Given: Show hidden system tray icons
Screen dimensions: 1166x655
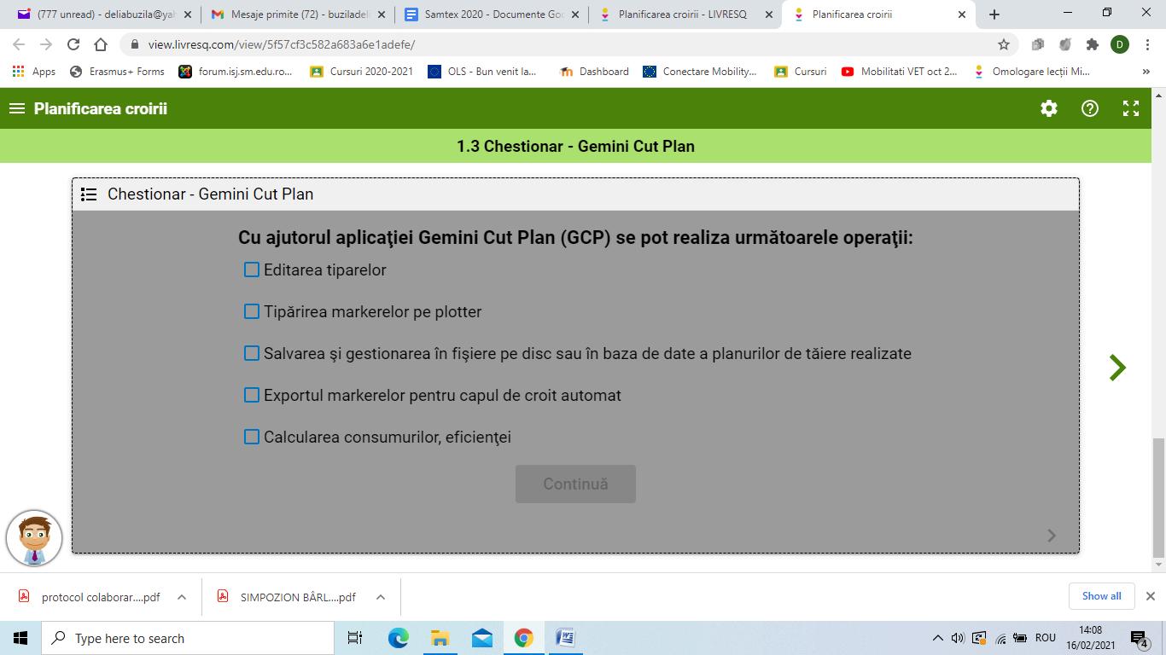Looking at the screenshot, I should [937, 638].
